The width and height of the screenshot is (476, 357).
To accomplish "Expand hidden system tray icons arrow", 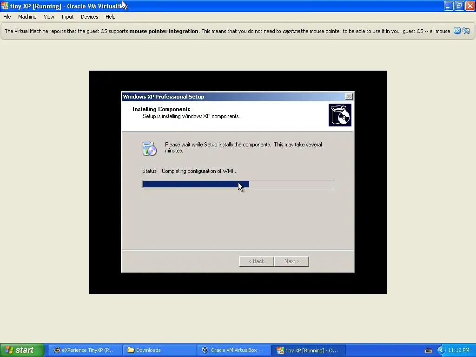I will [x=441, y=350].
